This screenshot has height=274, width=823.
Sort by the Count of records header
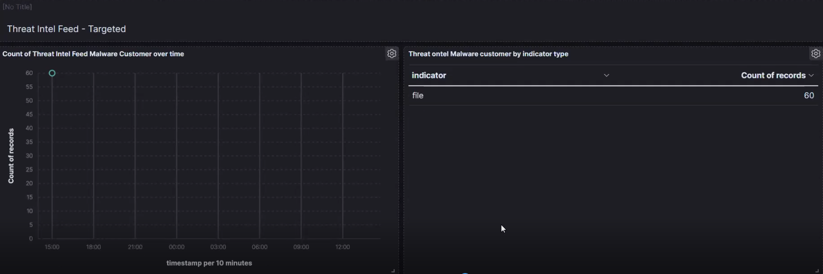773,76
